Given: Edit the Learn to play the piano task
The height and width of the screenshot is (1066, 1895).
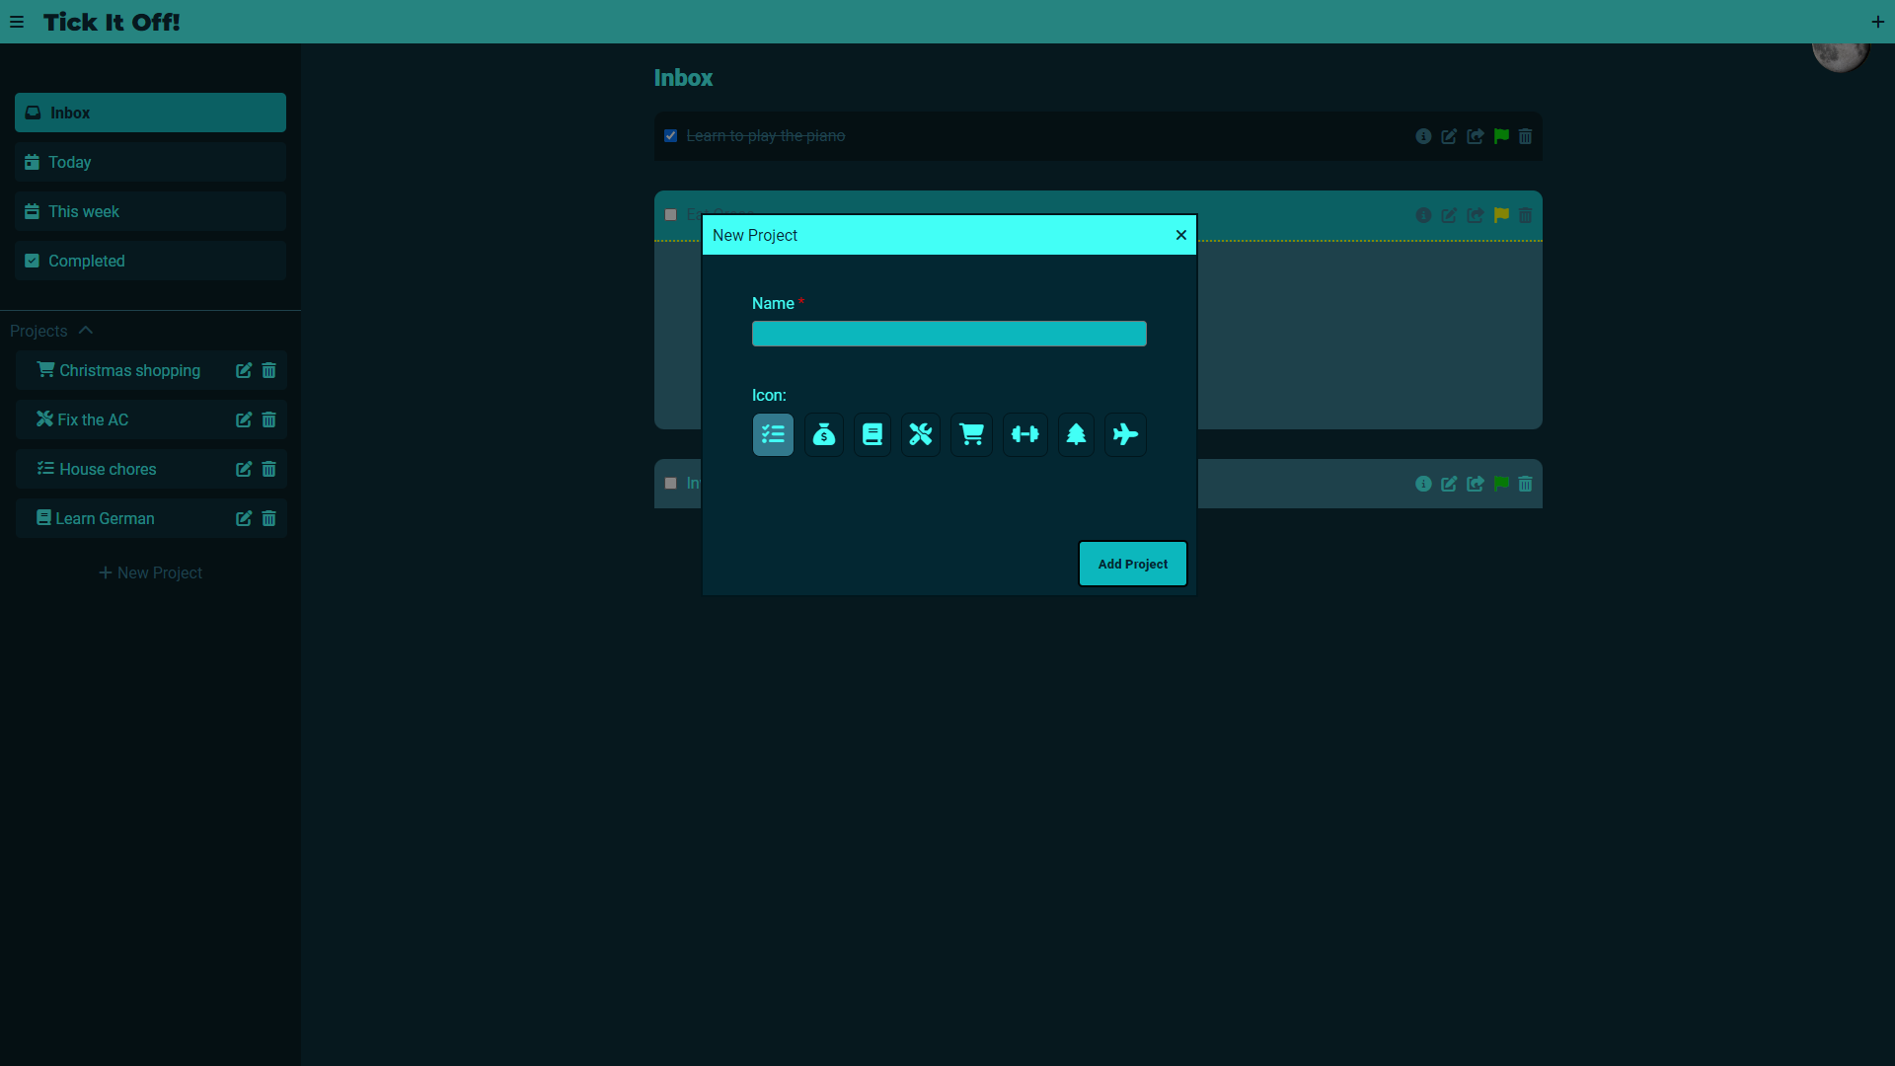Looking at the screenshot, I should tap(1449, 136).
